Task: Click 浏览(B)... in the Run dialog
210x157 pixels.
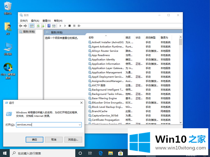Action: [x=73, y=139]
